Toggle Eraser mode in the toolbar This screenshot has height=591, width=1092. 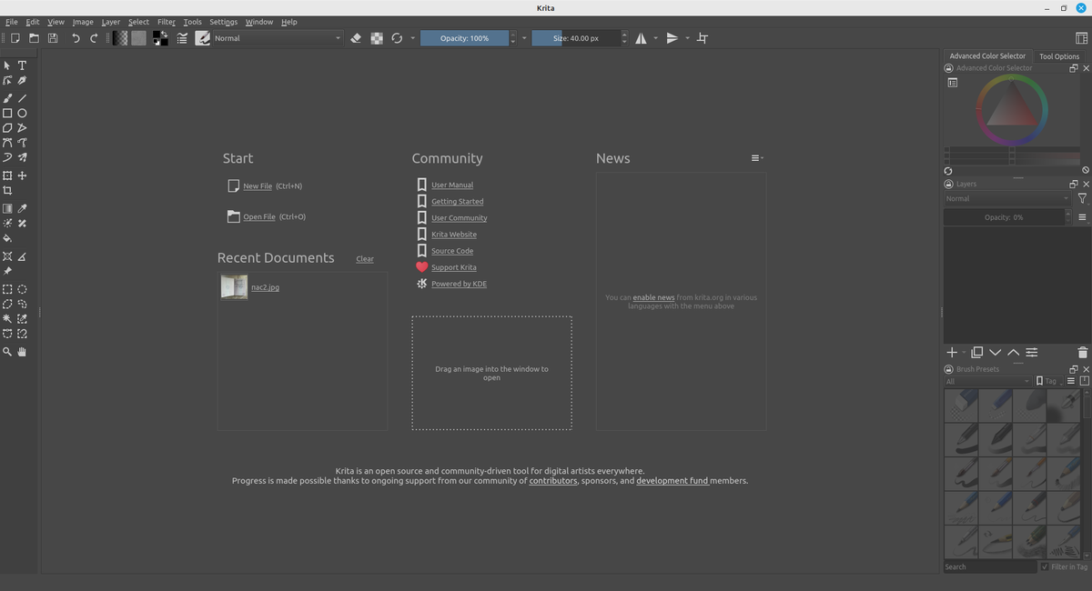tap(356, 38)
